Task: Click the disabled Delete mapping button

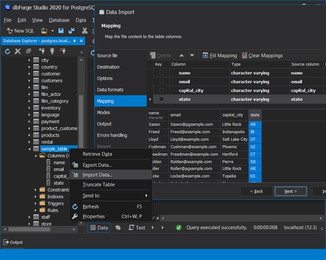Action: (x=160, y=55)
